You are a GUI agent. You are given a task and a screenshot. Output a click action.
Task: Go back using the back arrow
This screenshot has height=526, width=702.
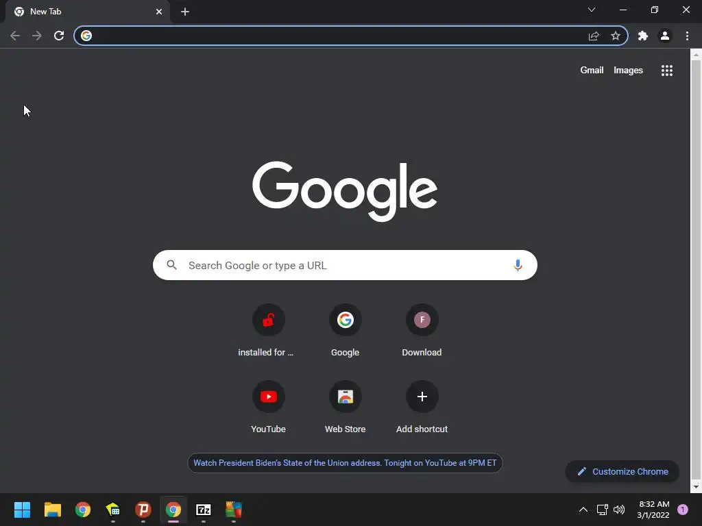coord(15,36)
